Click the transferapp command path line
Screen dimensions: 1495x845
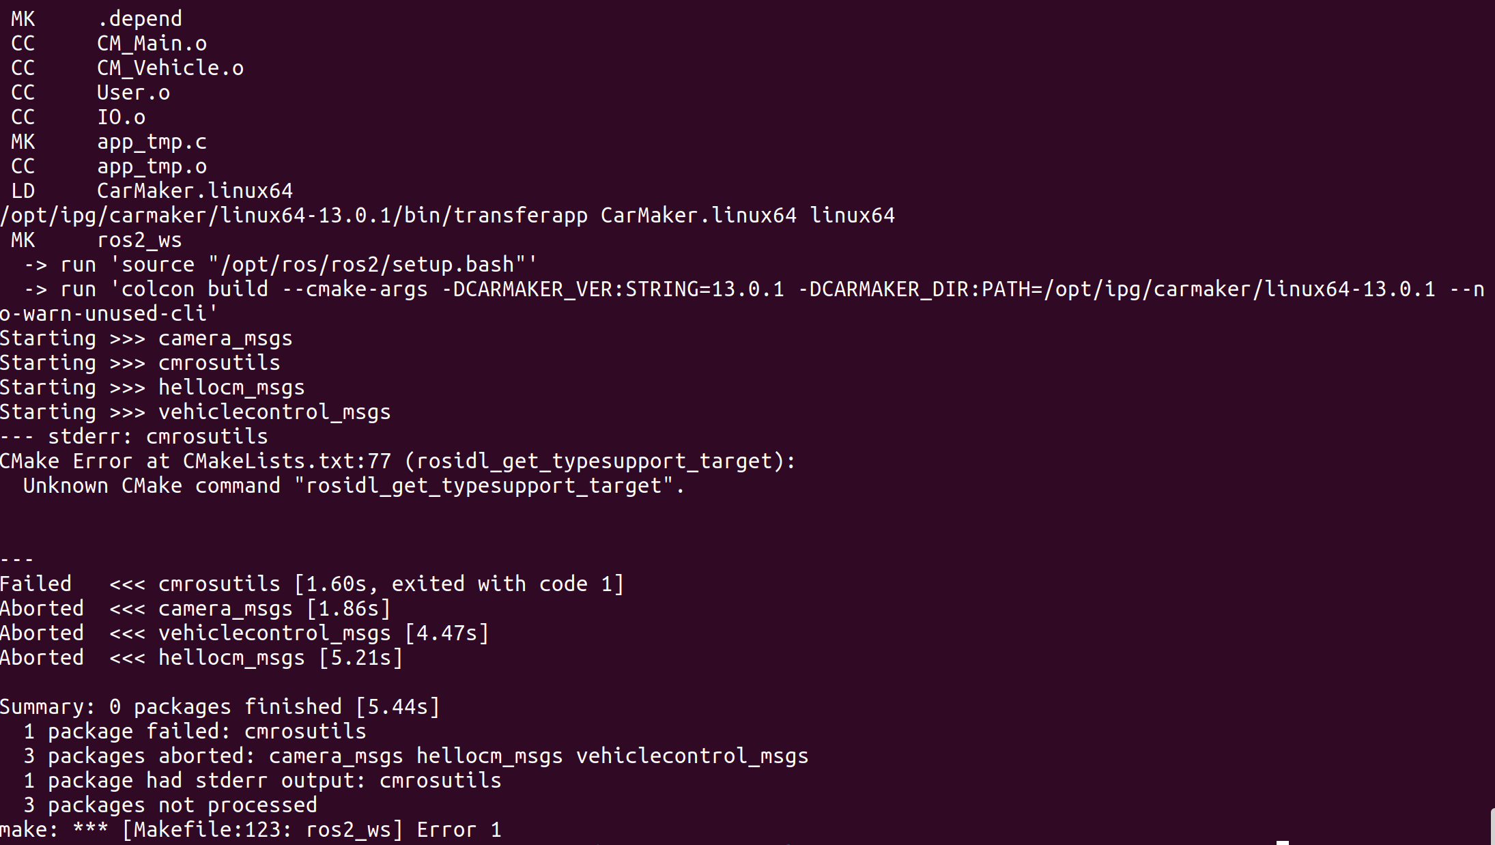(447, 216)
